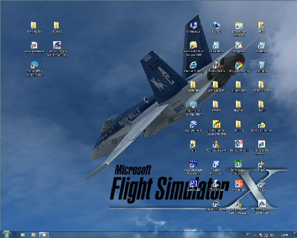Open the Calculatrice shortcut
The height and width of the screenshot is (238, 297).
[x=216, y=47]
